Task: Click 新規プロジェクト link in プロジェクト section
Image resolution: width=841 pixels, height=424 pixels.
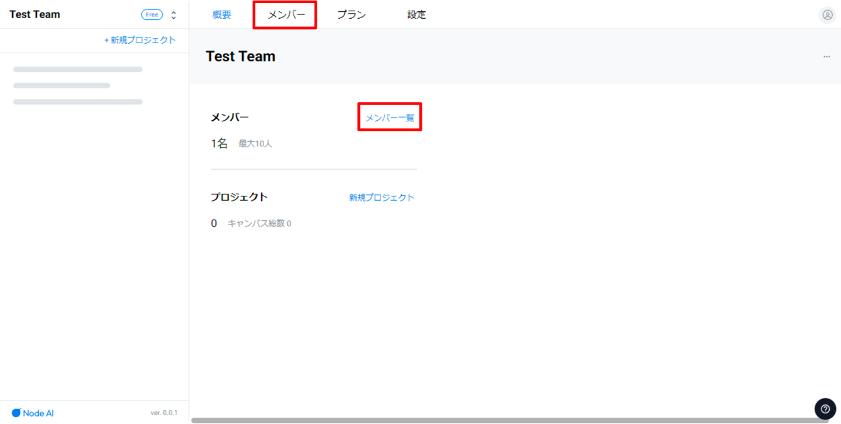Action: click(382, 198)
